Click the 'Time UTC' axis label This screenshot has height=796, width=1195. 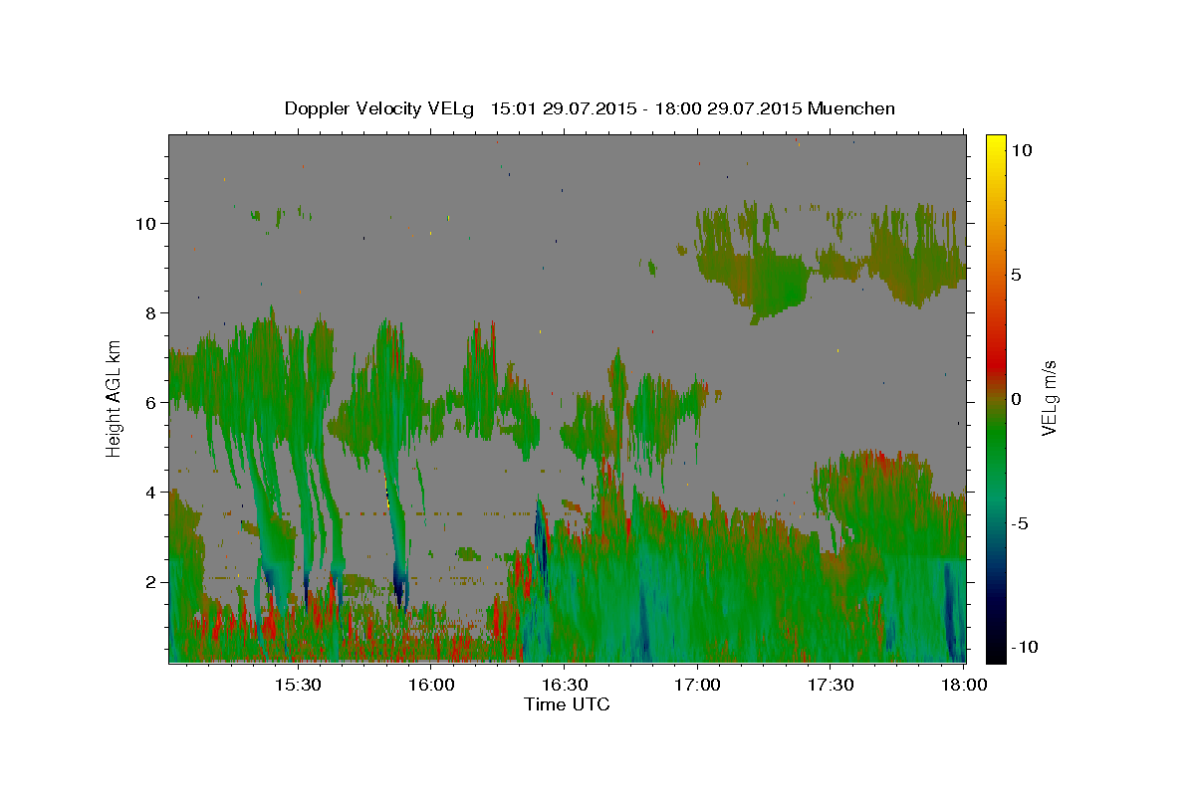[567, 704]
